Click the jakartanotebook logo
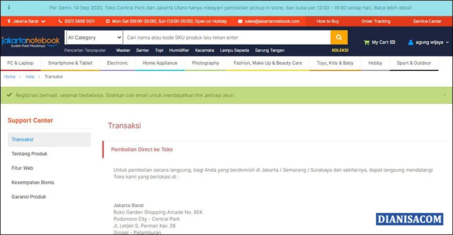 [31, 42]
